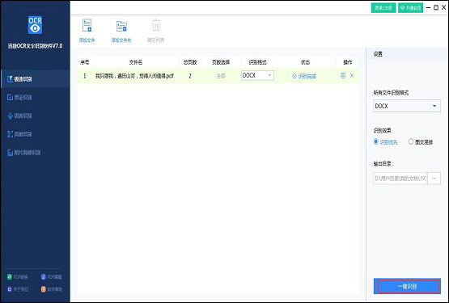Click the output directory path field
This screenshot has height=303, width=449.
tap(400, 179)
